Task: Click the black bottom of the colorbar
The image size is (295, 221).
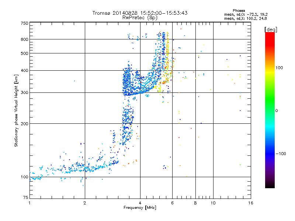Action: (270, 185)
